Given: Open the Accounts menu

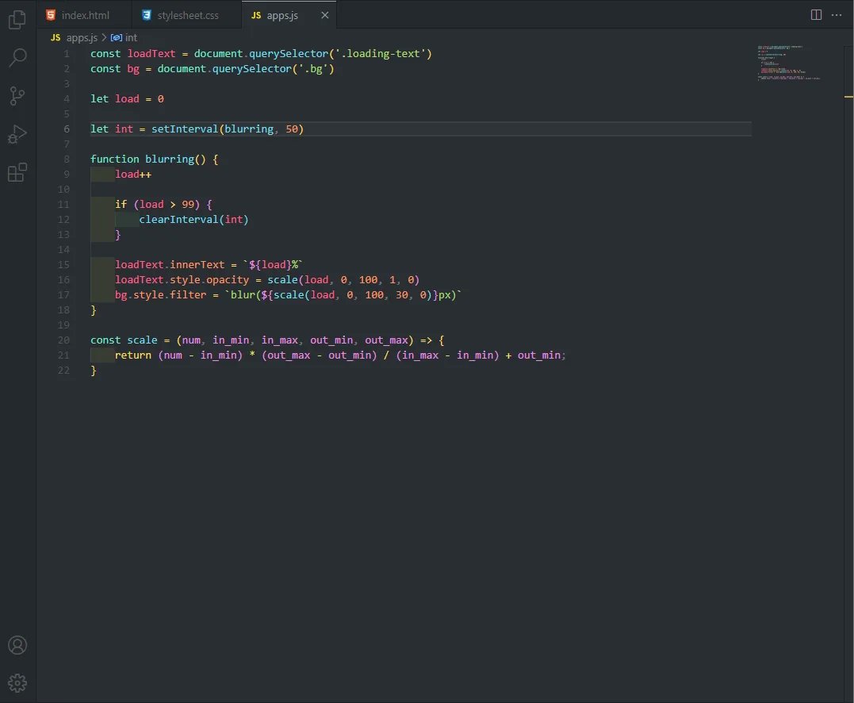Looking at the screenshot, I should (17, 645).
